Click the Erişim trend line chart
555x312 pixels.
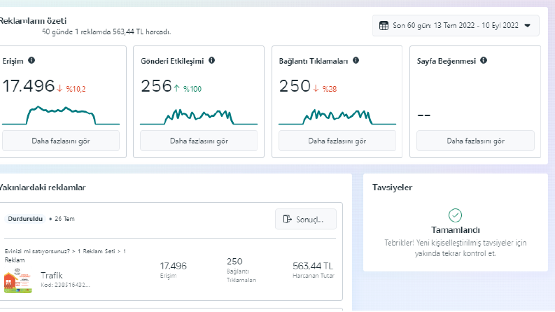point(61,115)
